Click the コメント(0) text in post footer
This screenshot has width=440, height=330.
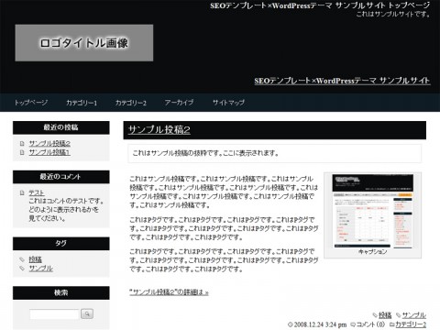(x=371, y=324)
